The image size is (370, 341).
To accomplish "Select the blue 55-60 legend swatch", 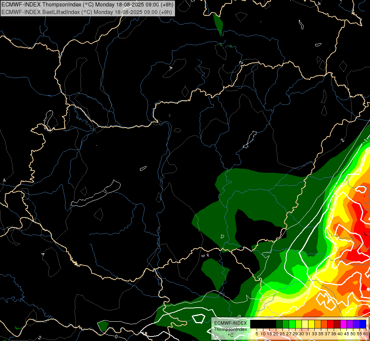I will [363, 324].
